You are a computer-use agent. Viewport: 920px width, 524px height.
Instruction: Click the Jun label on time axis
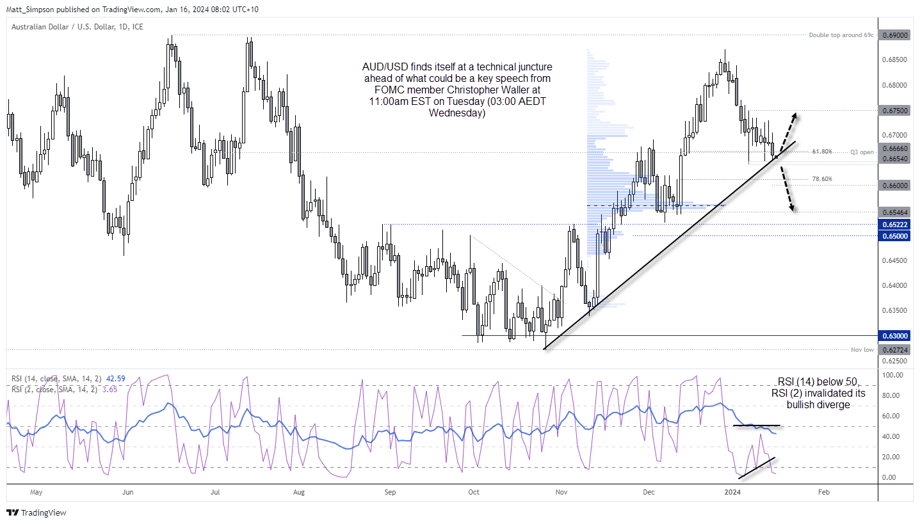(127, 493)
